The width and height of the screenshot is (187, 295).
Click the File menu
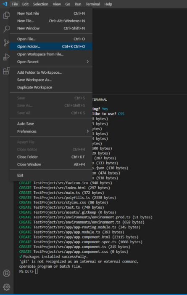pyautogui.click(x=15, y=4)
